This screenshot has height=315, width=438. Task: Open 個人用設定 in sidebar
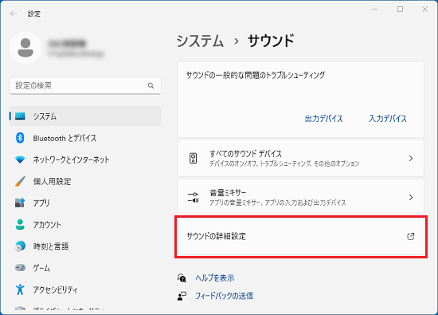[x=85, y=181]
